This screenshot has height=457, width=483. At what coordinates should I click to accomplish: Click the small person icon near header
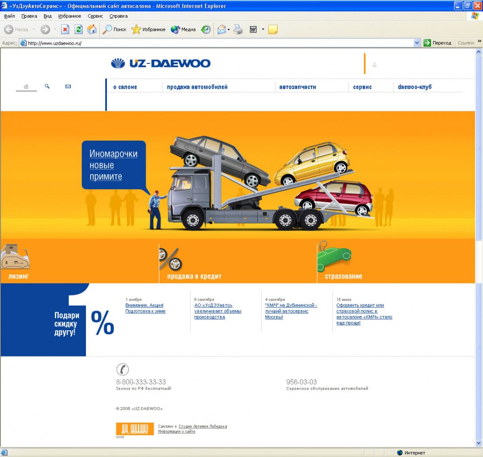click(x=375, y=65)
